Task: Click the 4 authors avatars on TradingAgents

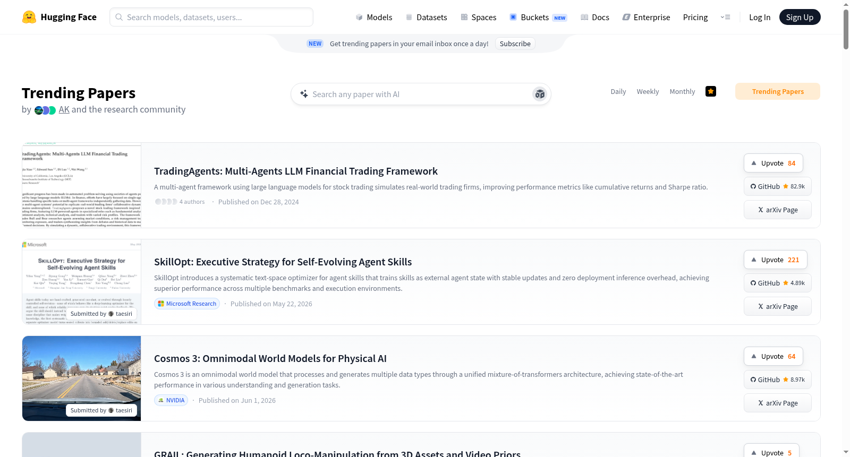Action: coord(166,202)
